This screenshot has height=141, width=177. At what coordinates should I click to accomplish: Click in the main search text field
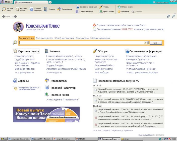point(82,43)
